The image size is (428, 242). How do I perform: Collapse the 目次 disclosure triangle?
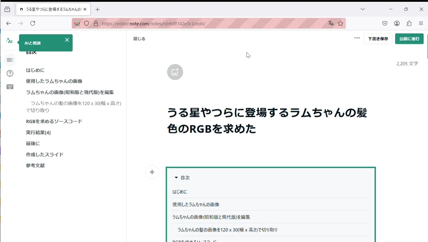176,177
